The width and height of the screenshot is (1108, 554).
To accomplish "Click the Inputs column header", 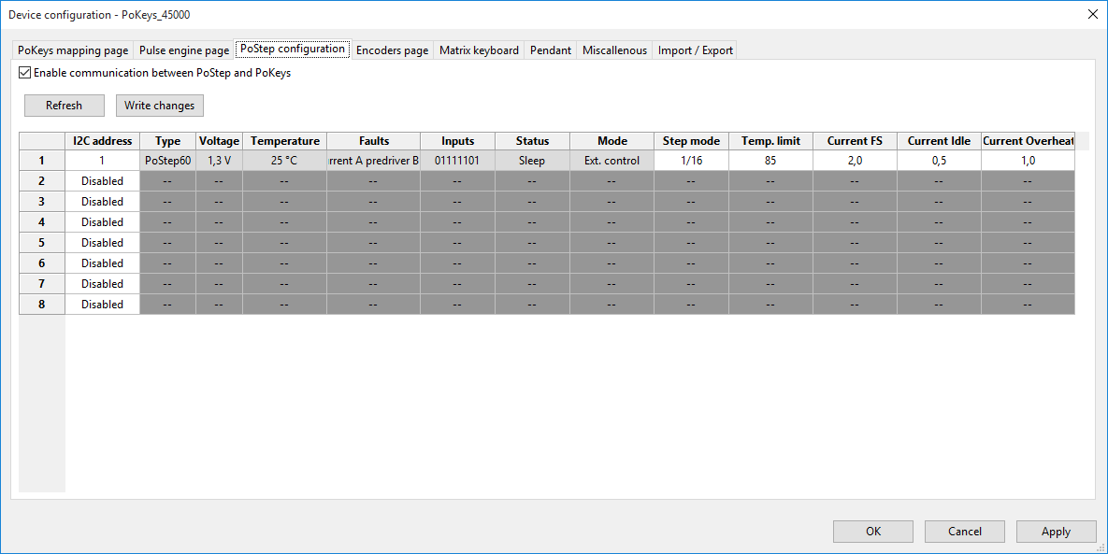I will [x=458, y=141].
